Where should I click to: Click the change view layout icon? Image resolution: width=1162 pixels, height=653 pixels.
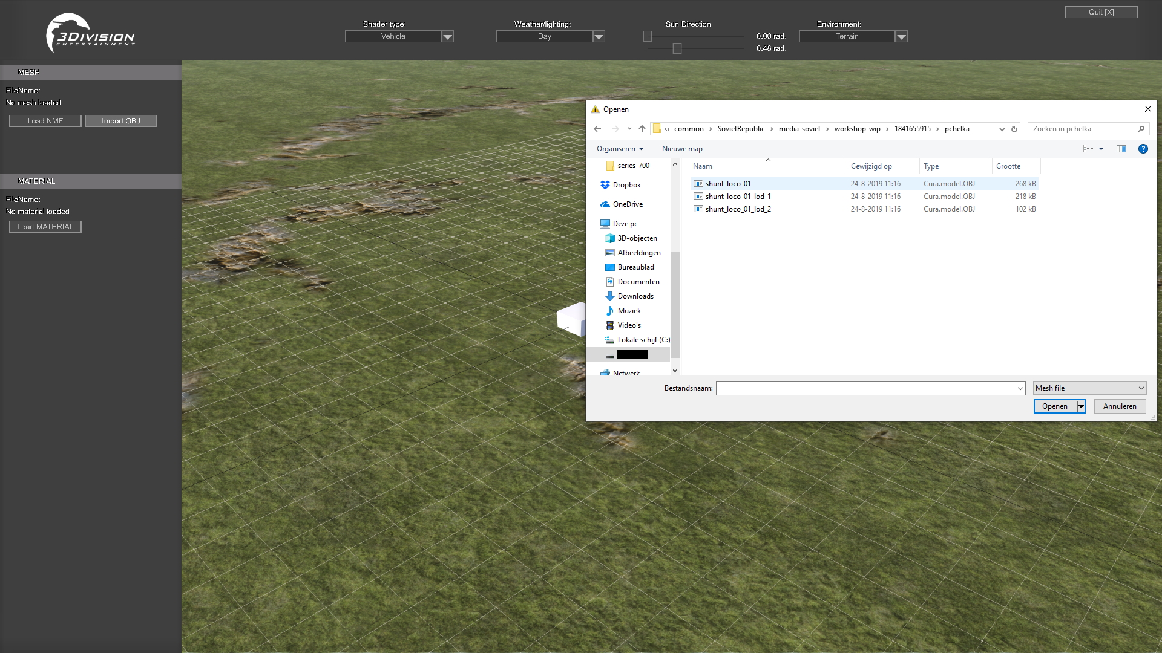click(x=1088, y=149)
